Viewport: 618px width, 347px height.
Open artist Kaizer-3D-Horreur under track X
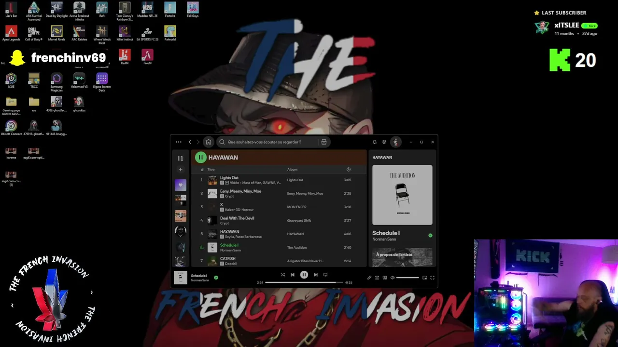(239, 210)
